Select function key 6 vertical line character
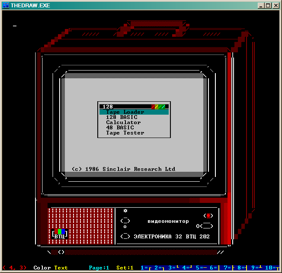The height and width of the screenshot is (273, 282). click(x=215, y=268)
